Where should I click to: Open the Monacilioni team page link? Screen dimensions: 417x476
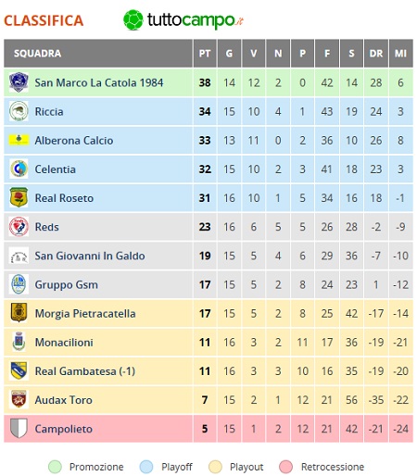64,343
